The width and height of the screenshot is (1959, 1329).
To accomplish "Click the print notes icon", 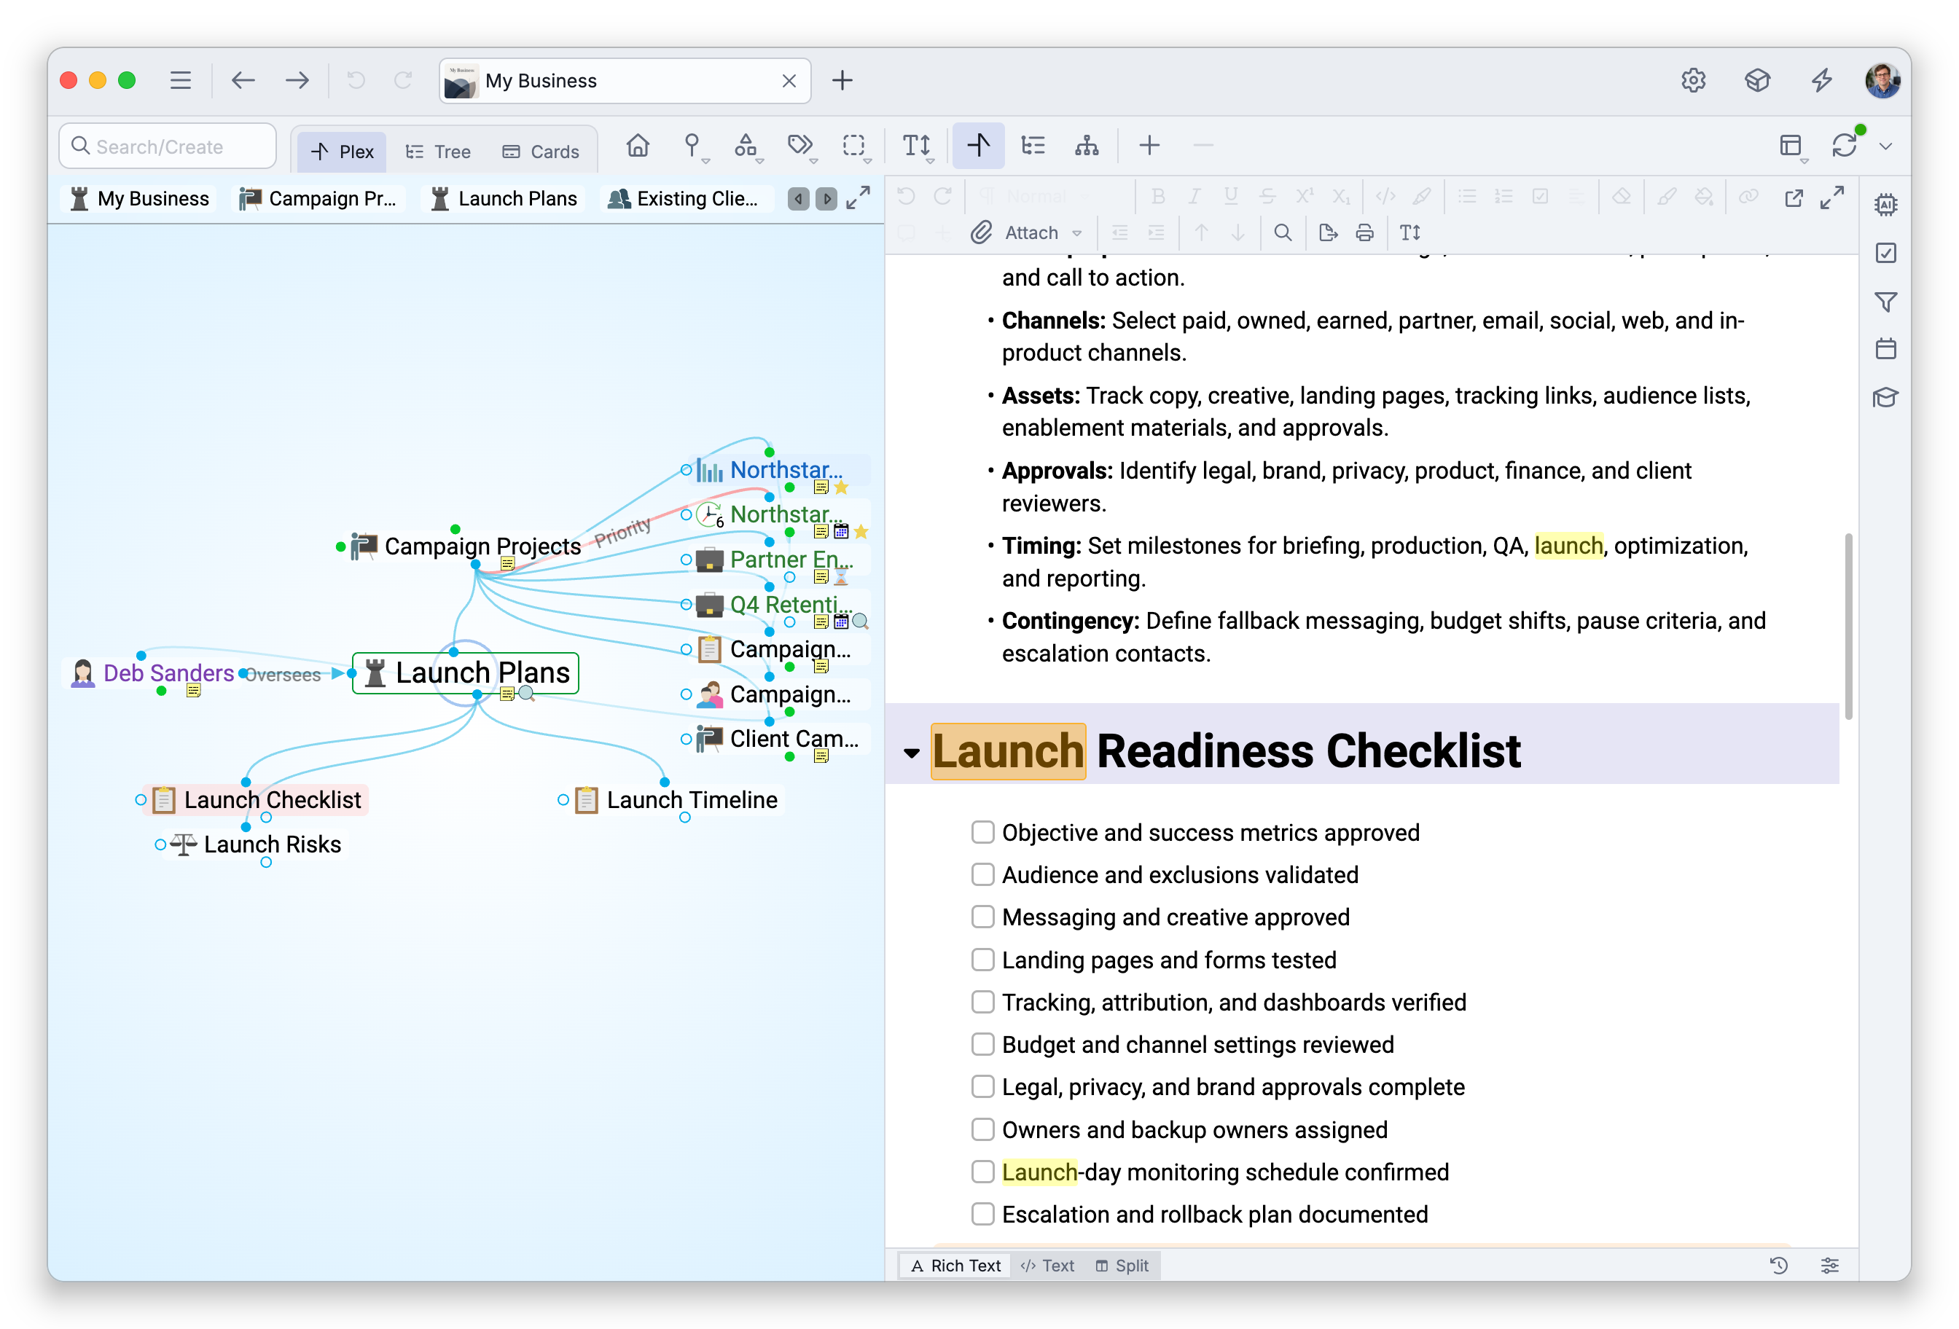I will tap(1365, 232).
